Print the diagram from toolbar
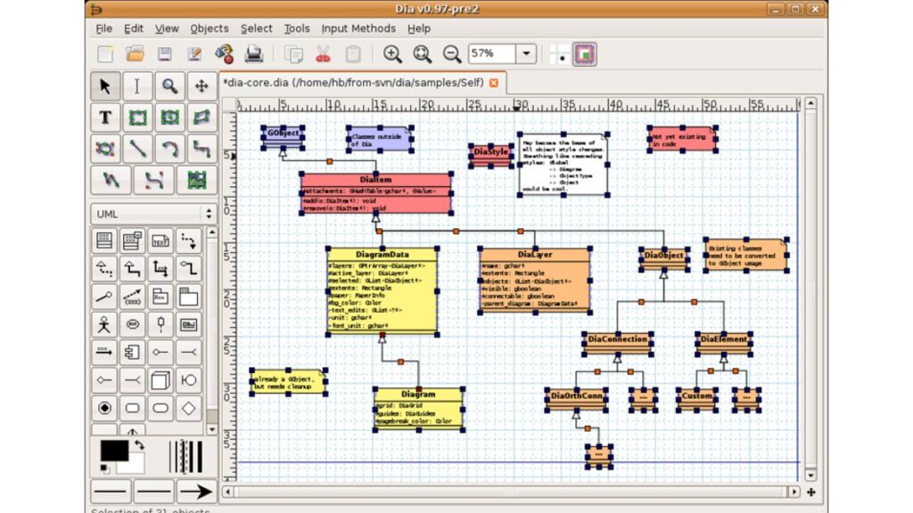The image size is (913, 513). click(254, 54)
